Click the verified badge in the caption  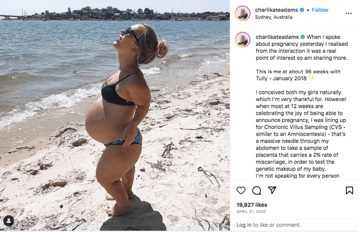pyautogui.click(x=303, y=37)
